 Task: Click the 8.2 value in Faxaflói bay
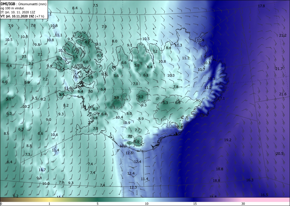pos(66,105)
